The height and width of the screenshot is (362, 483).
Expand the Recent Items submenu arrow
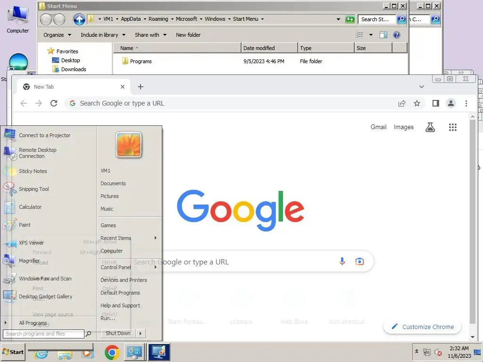pyautogui.click(x=156, y=238)
